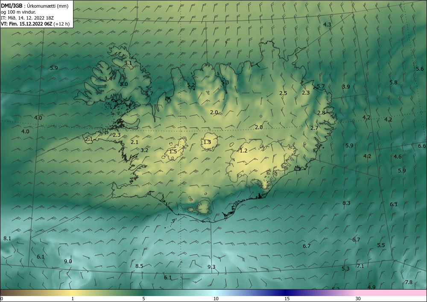Click the 4.9 value on the map
This screenshot has height=302, width=427.
coord(371,287)
